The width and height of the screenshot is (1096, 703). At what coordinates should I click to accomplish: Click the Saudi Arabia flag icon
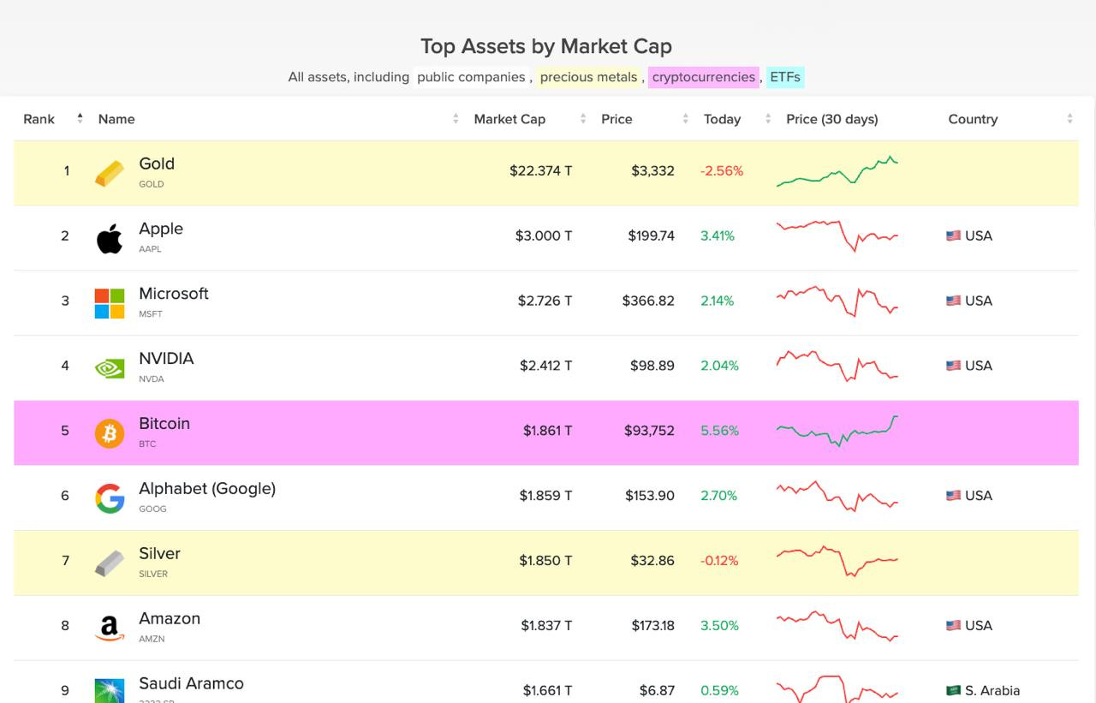click(x=953, y=690)
